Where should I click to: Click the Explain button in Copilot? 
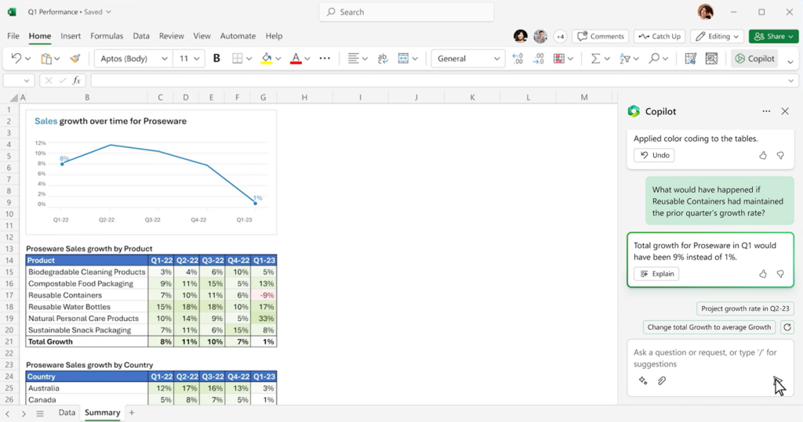point(656,274)
